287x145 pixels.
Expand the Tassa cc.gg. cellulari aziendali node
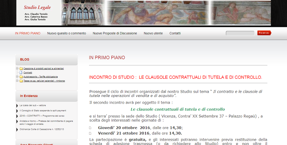17,81
